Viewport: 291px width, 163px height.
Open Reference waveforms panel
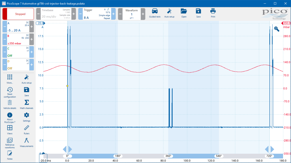(10, 143)
